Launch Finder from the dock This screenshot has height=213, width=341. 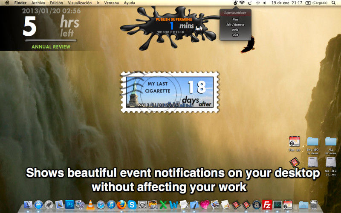(x=28, y=204)
